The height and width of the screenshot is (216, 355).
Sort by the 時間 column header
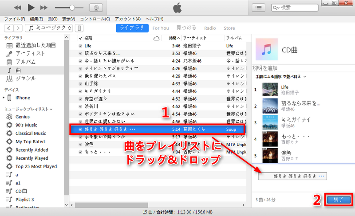pos(174,38)
